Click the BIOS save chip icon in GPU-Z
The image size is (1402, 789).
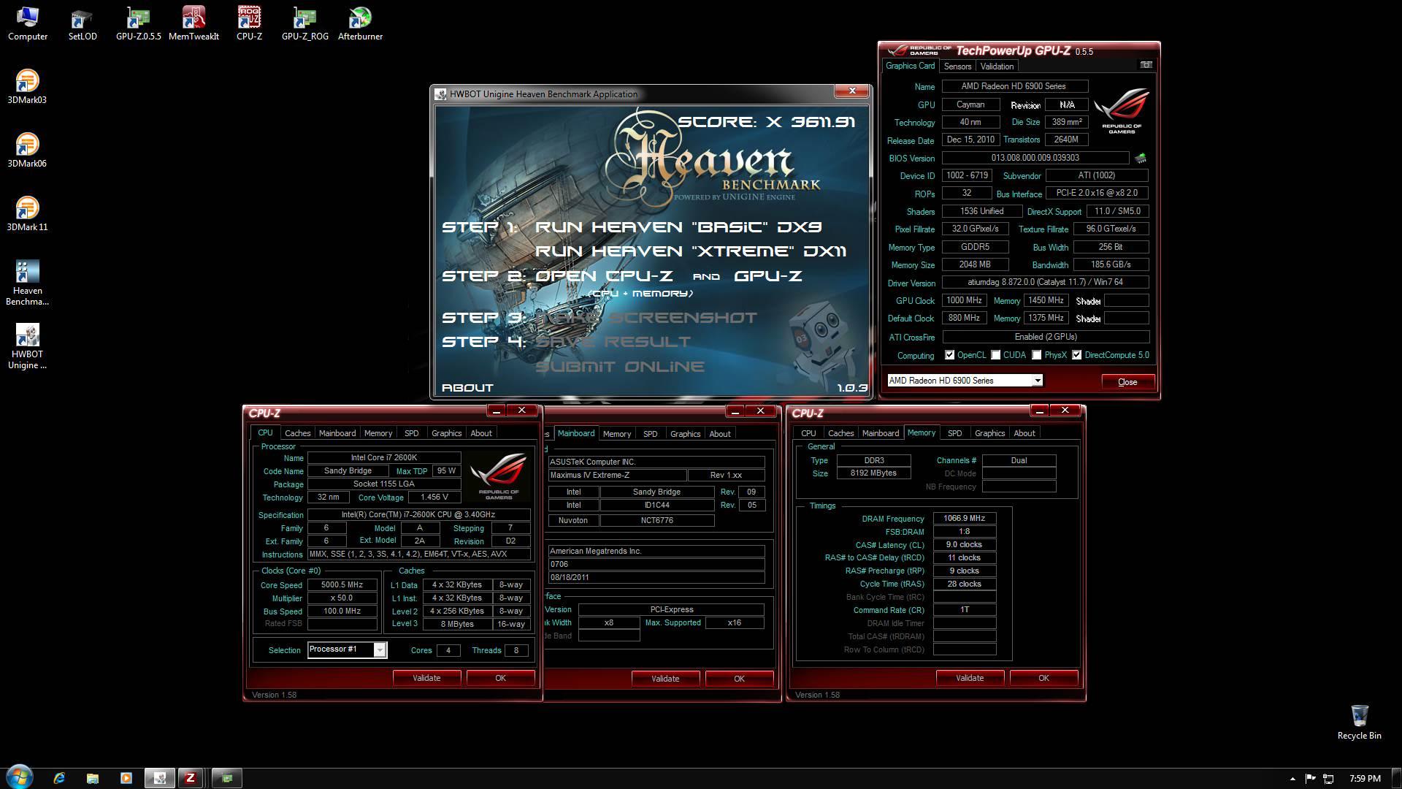click(x=1140, y=158)
